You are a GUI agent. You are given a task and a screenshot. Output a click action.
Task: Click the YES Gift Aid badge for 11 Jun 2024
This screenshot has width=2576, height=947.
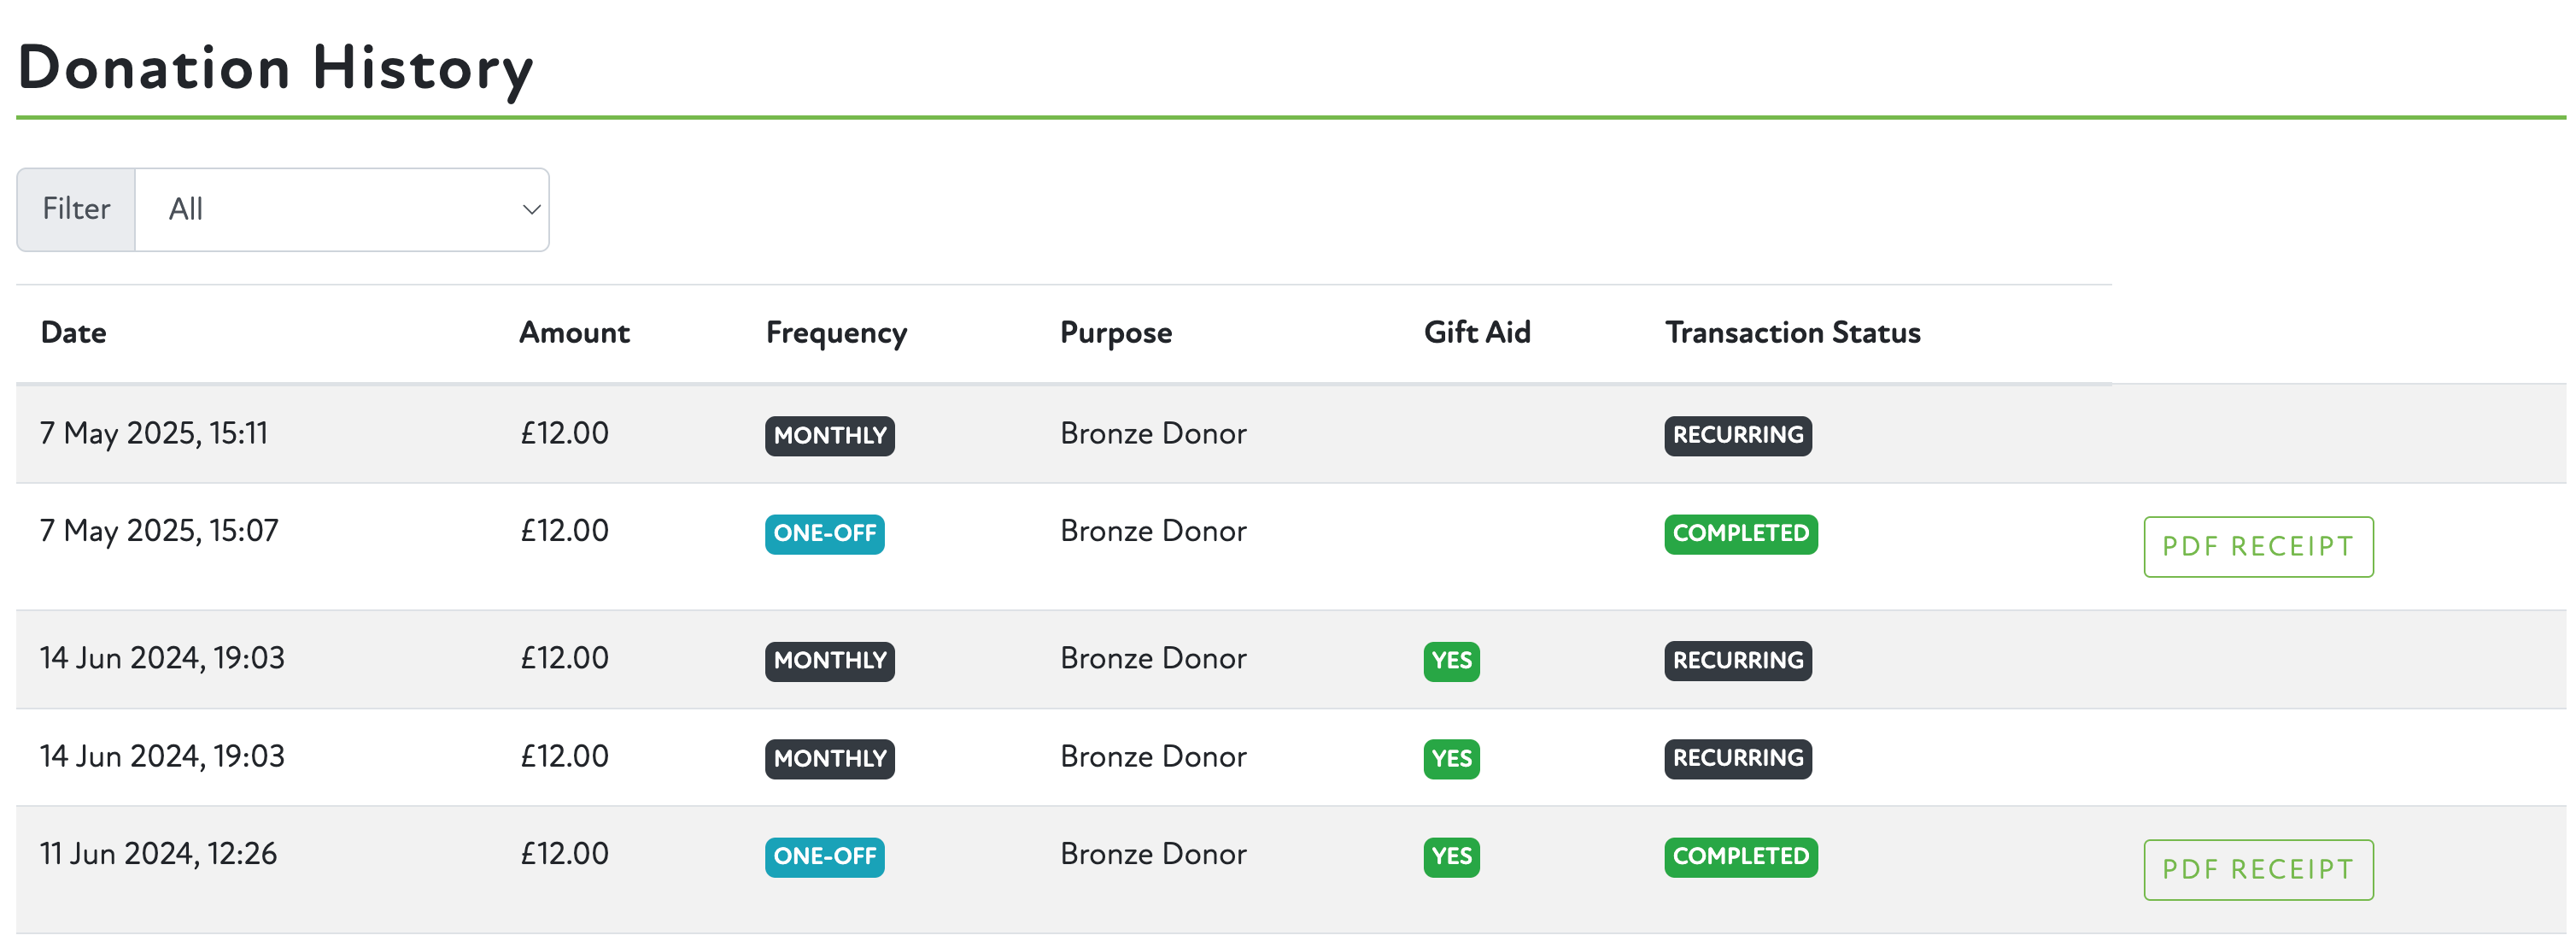pyautogui.click(x=1451, y=857)
